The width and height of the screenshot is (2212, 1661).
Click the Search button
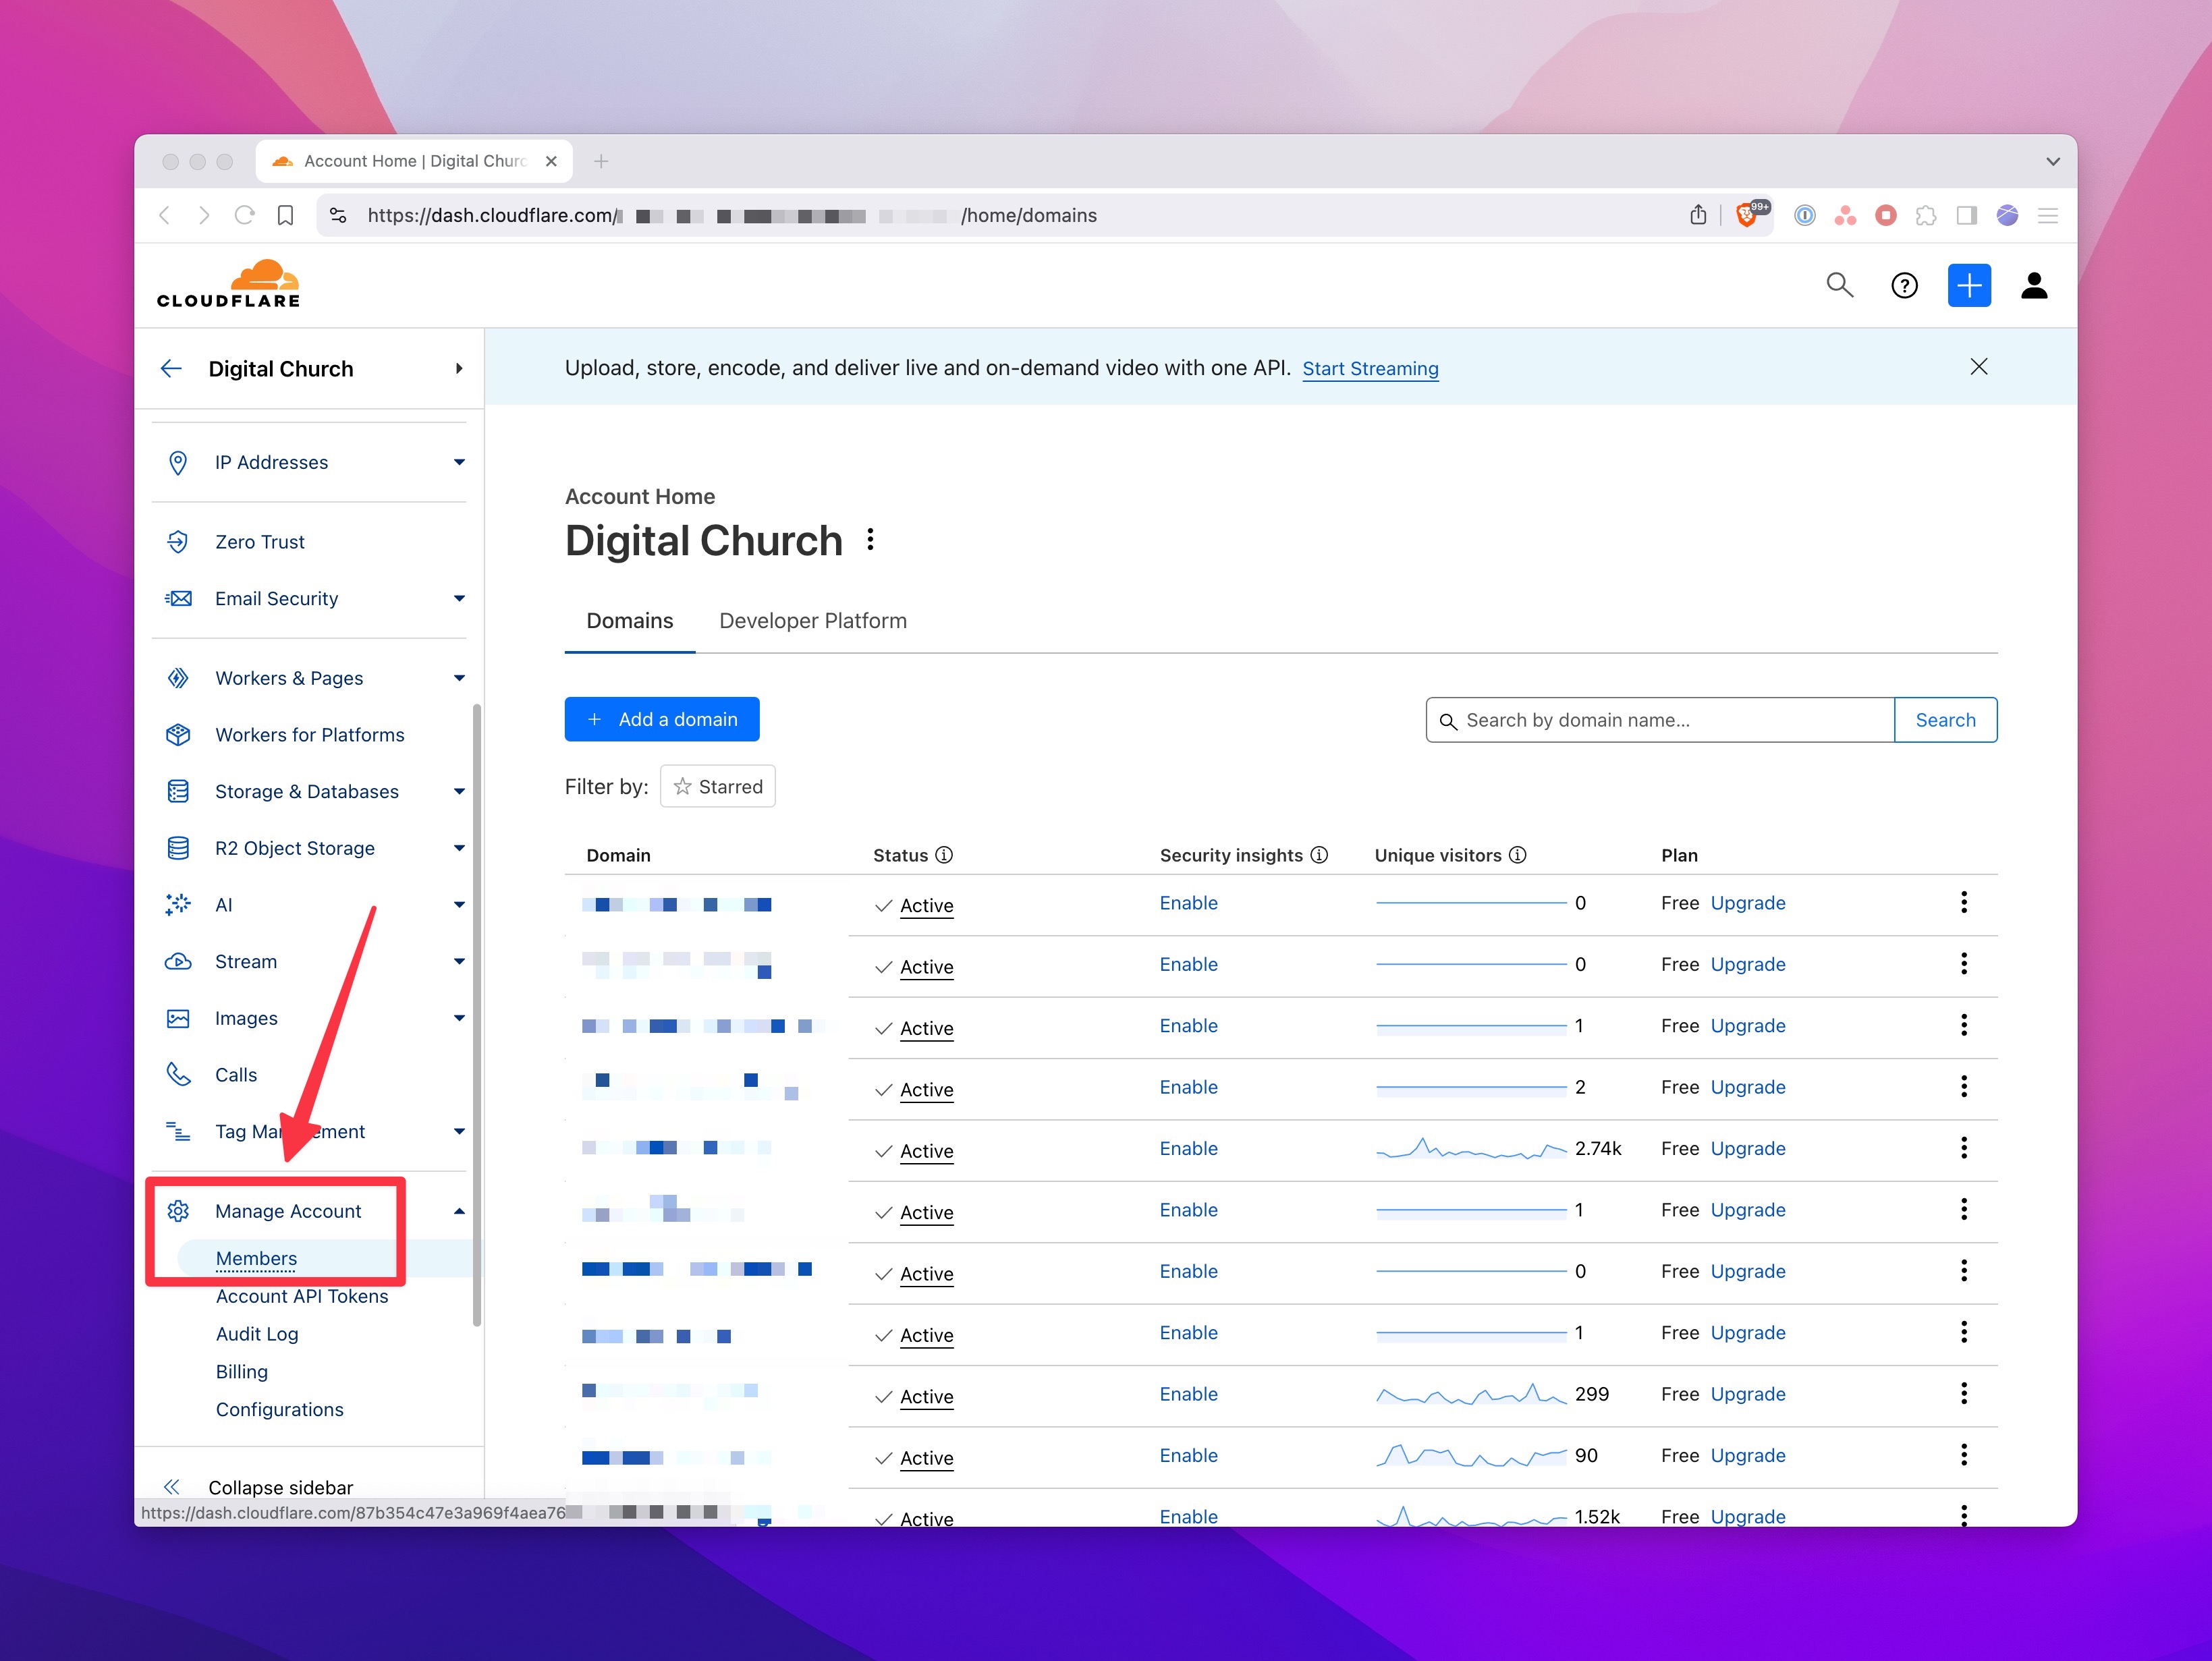(1945, 720)
